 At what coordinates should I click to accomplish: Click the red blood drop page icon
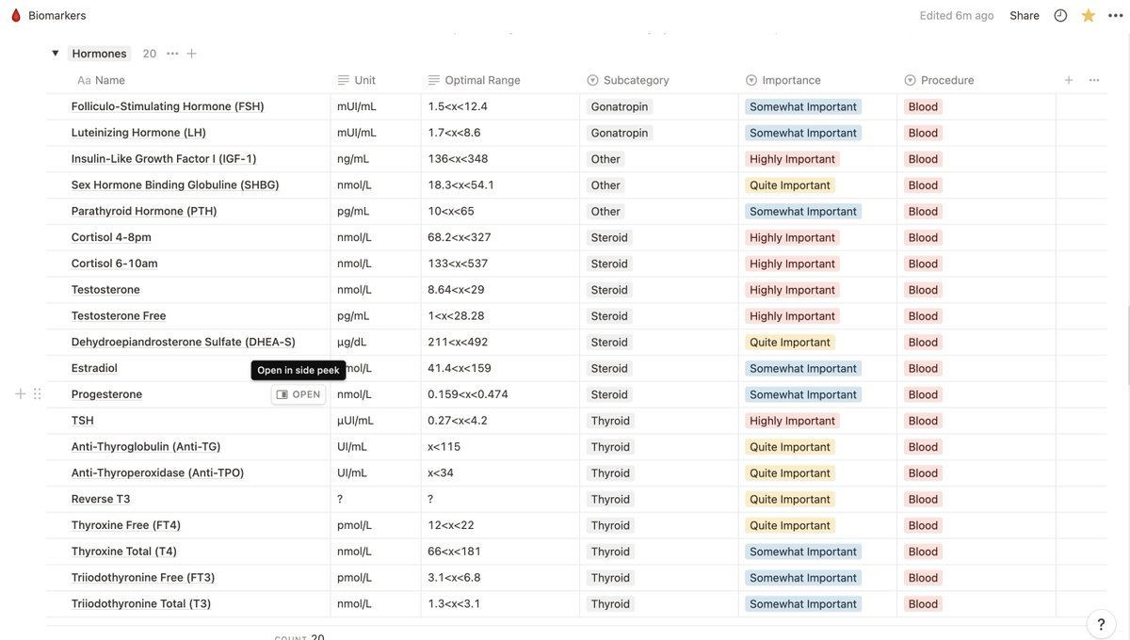click(15, 15)
